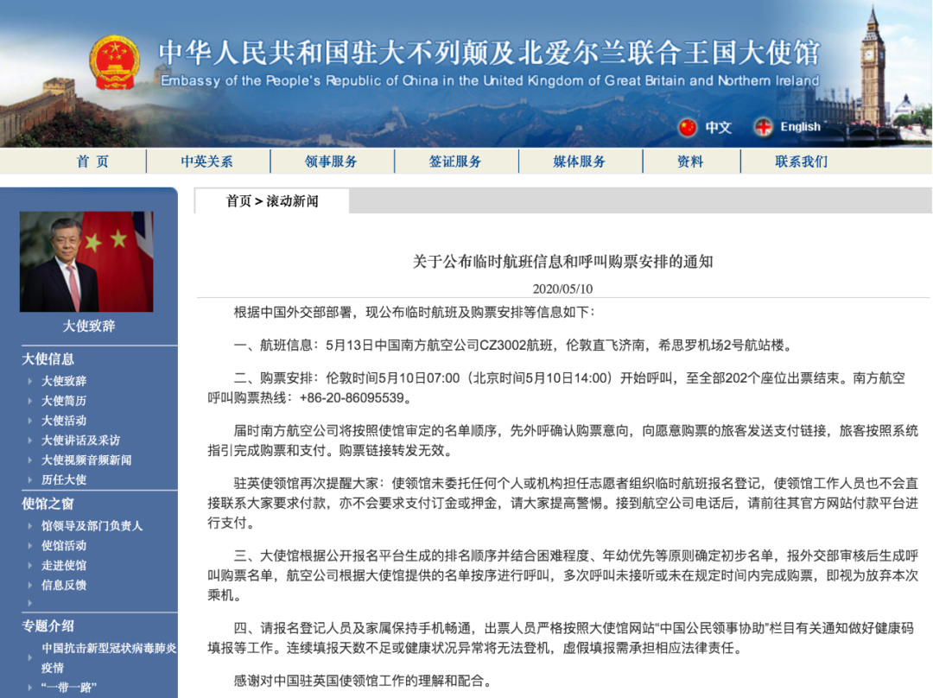Click the arrow bullet beside “一带一路”
Screen dimensions: 933x698
click(x=29, y=688)
